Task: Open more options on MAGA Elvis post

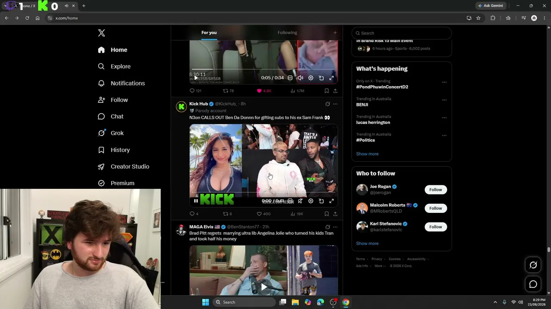Action: [x=335, y=227]
